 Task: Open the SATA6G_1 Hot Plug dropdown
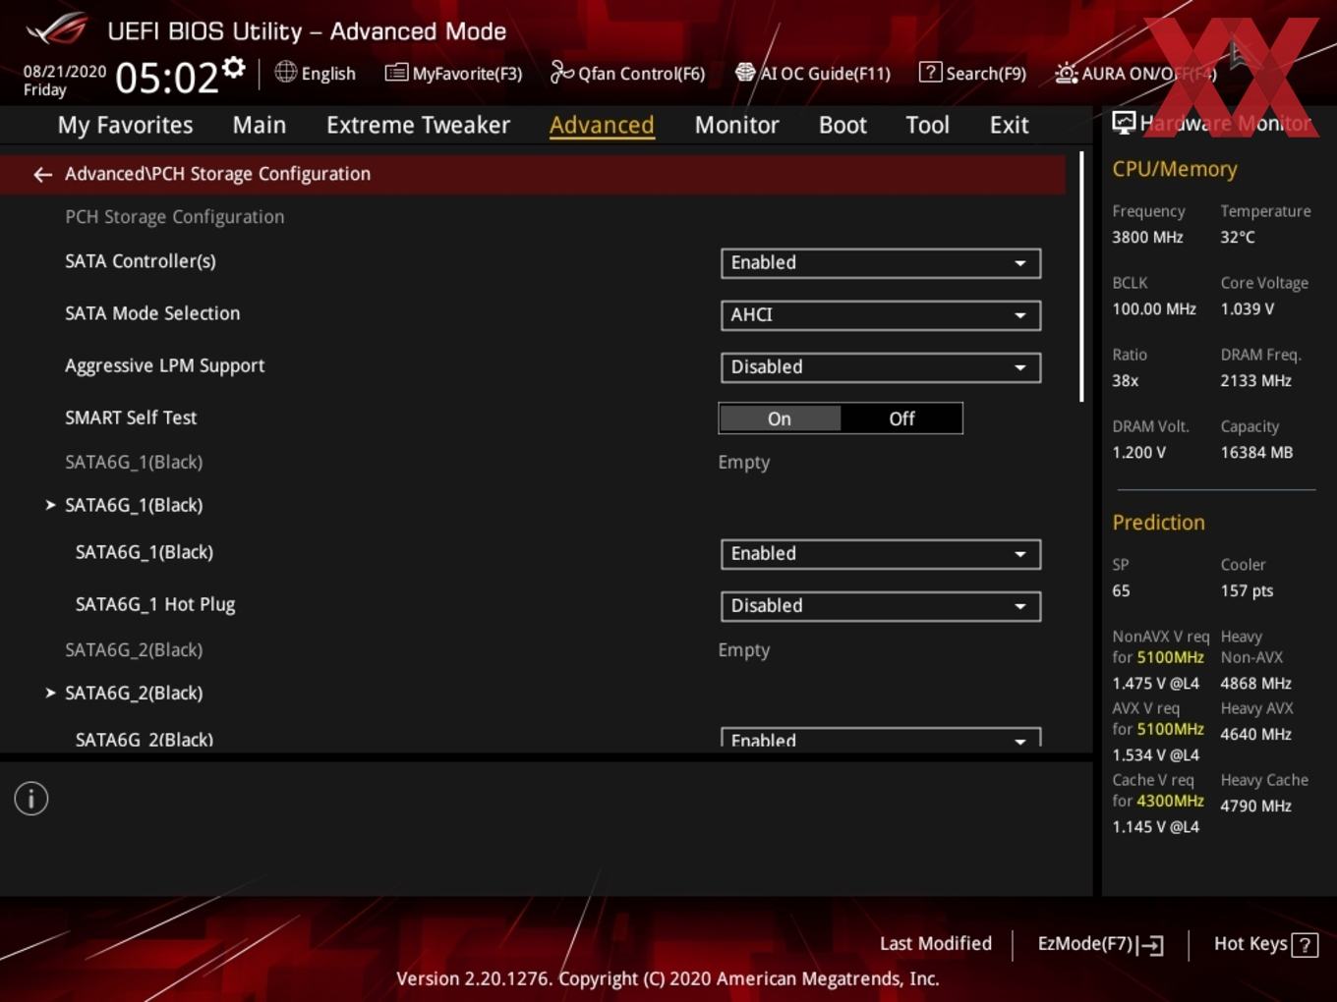881,606
